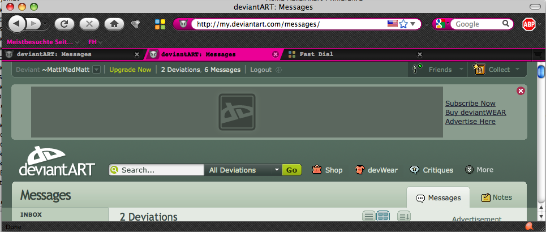This screenshot has width=546, height=232.
Task: Expand the address bar history dropdown
Action: click(x=413, y=24)
